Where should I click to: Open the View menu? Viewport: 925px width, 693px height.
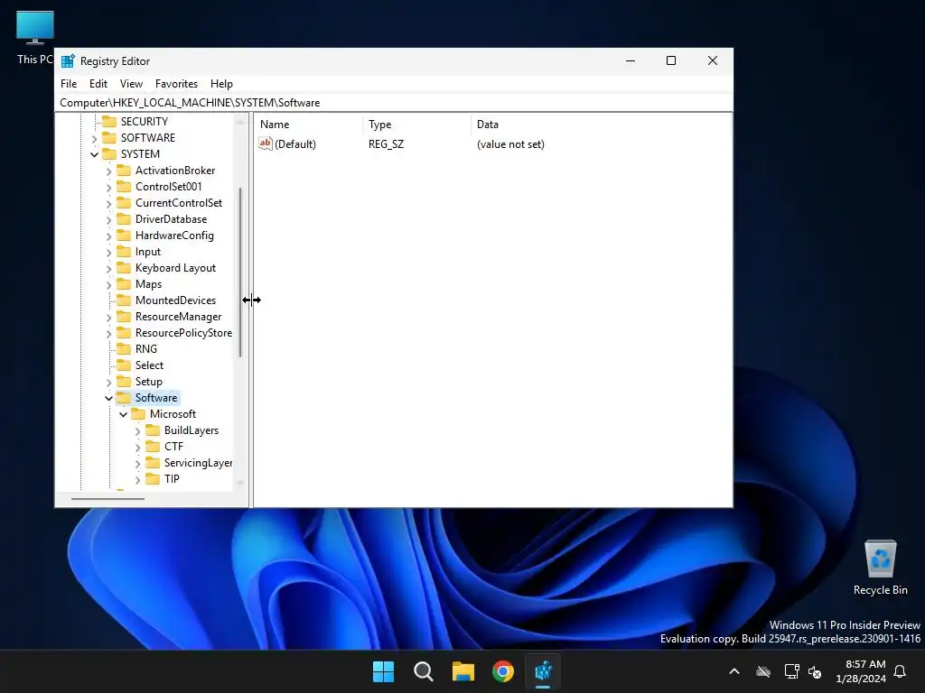coord(131,84)
